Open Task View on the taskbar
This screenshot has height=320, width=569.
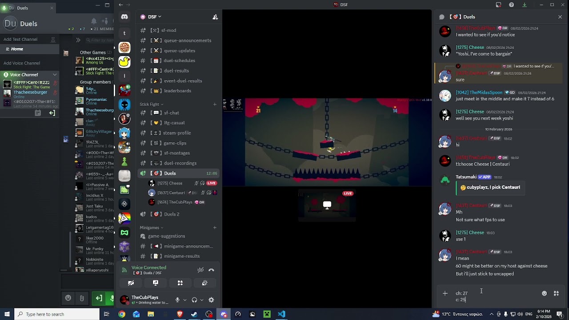[x=107, y=314]
